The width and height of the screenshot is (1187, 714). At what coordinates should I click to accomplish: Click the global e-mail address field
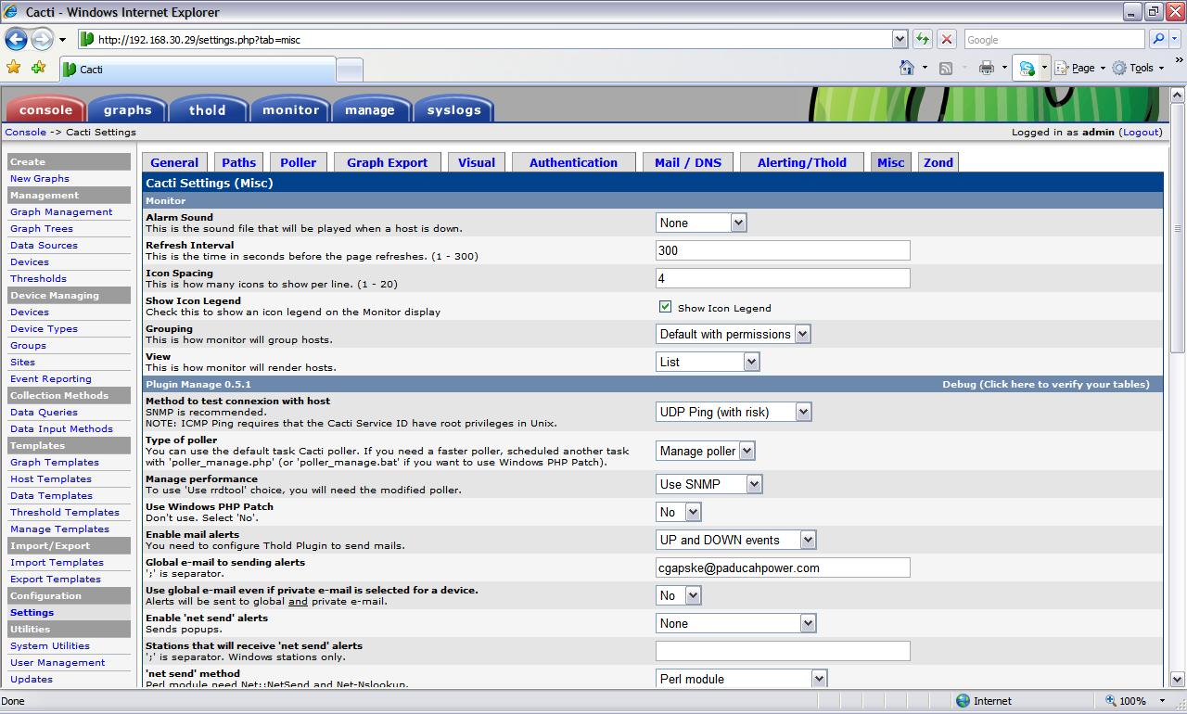(783, 567)
